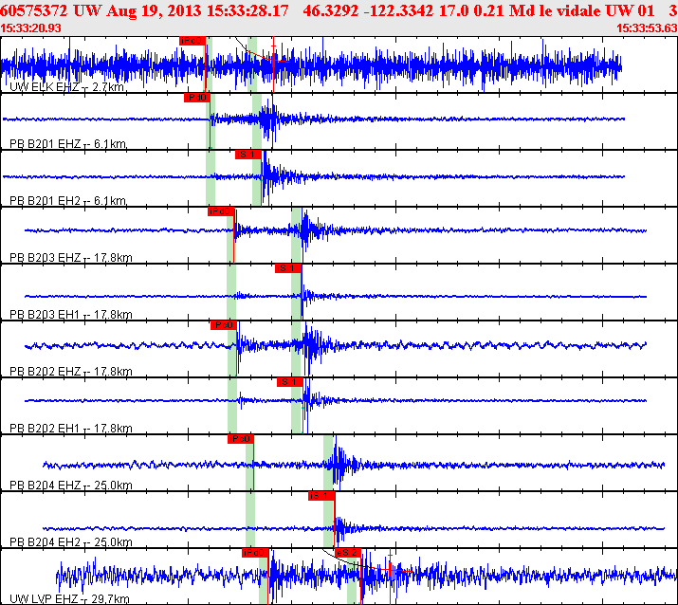Click the iPc0 pick flag on UW ELK EHZ

[192, 41]
